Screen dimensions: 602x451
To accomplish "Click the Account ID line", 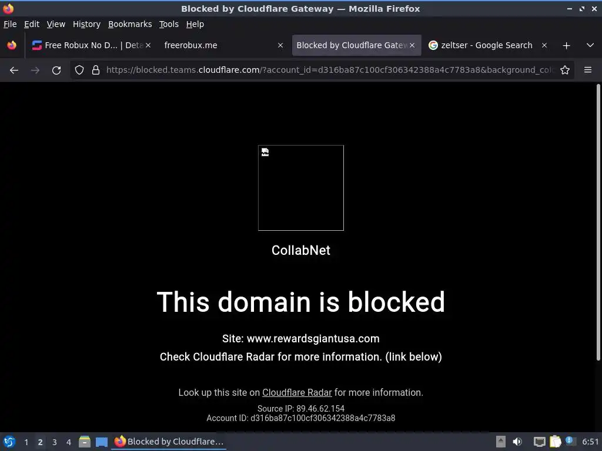I will tap(301, 418).
